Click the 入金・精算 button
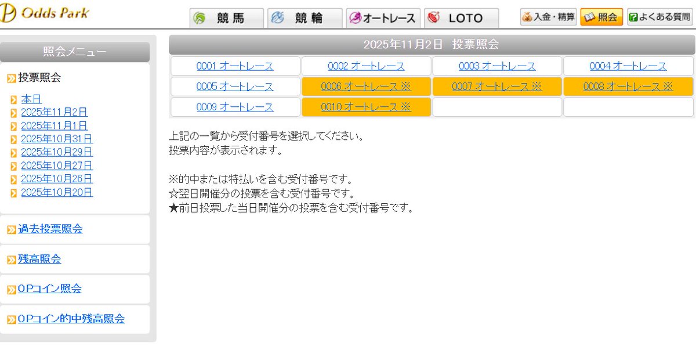This screenshot has height=353, width=696. pyautogui.click(x=548, y=17)
